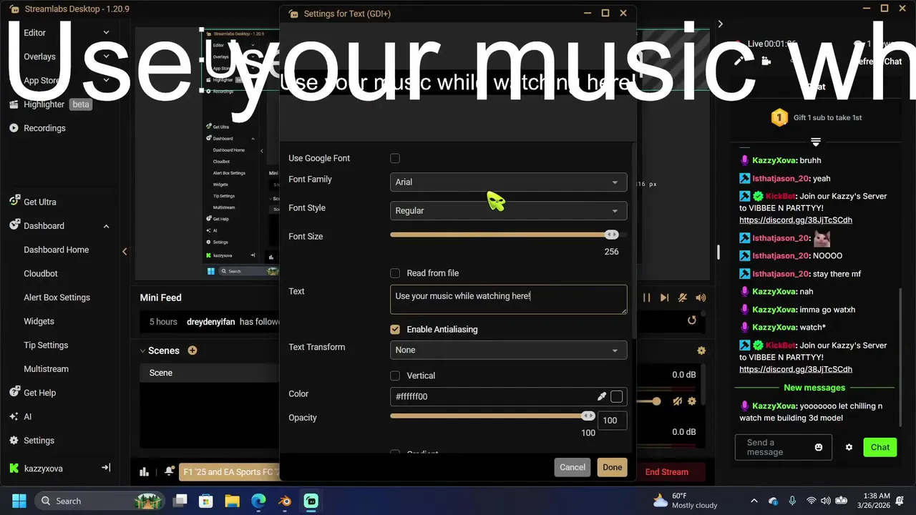Open the Font Family dropdown showing Arial
This screenshot has width=916, height=515.
(x=509, y=182)
